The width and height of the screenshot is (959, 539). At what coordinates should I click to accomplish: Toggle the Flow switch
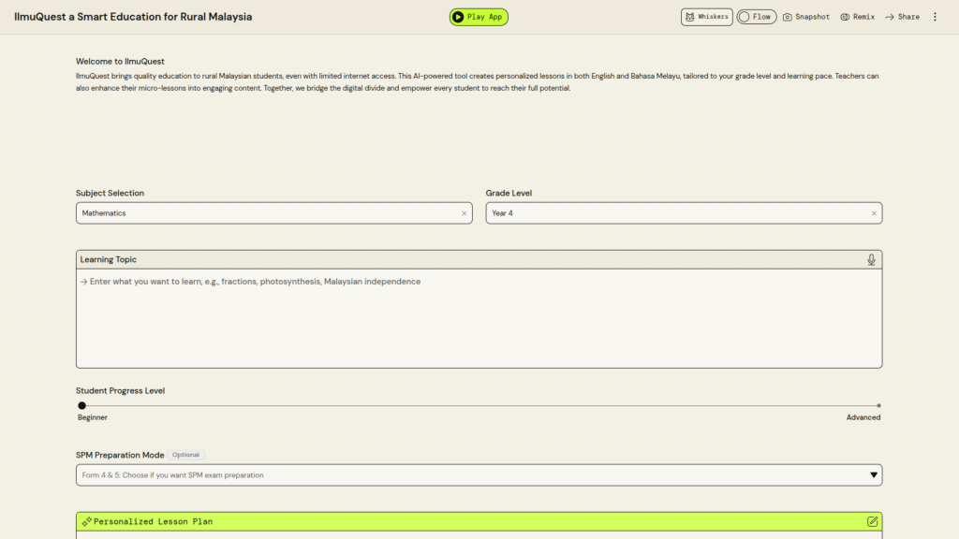(745, 17)
